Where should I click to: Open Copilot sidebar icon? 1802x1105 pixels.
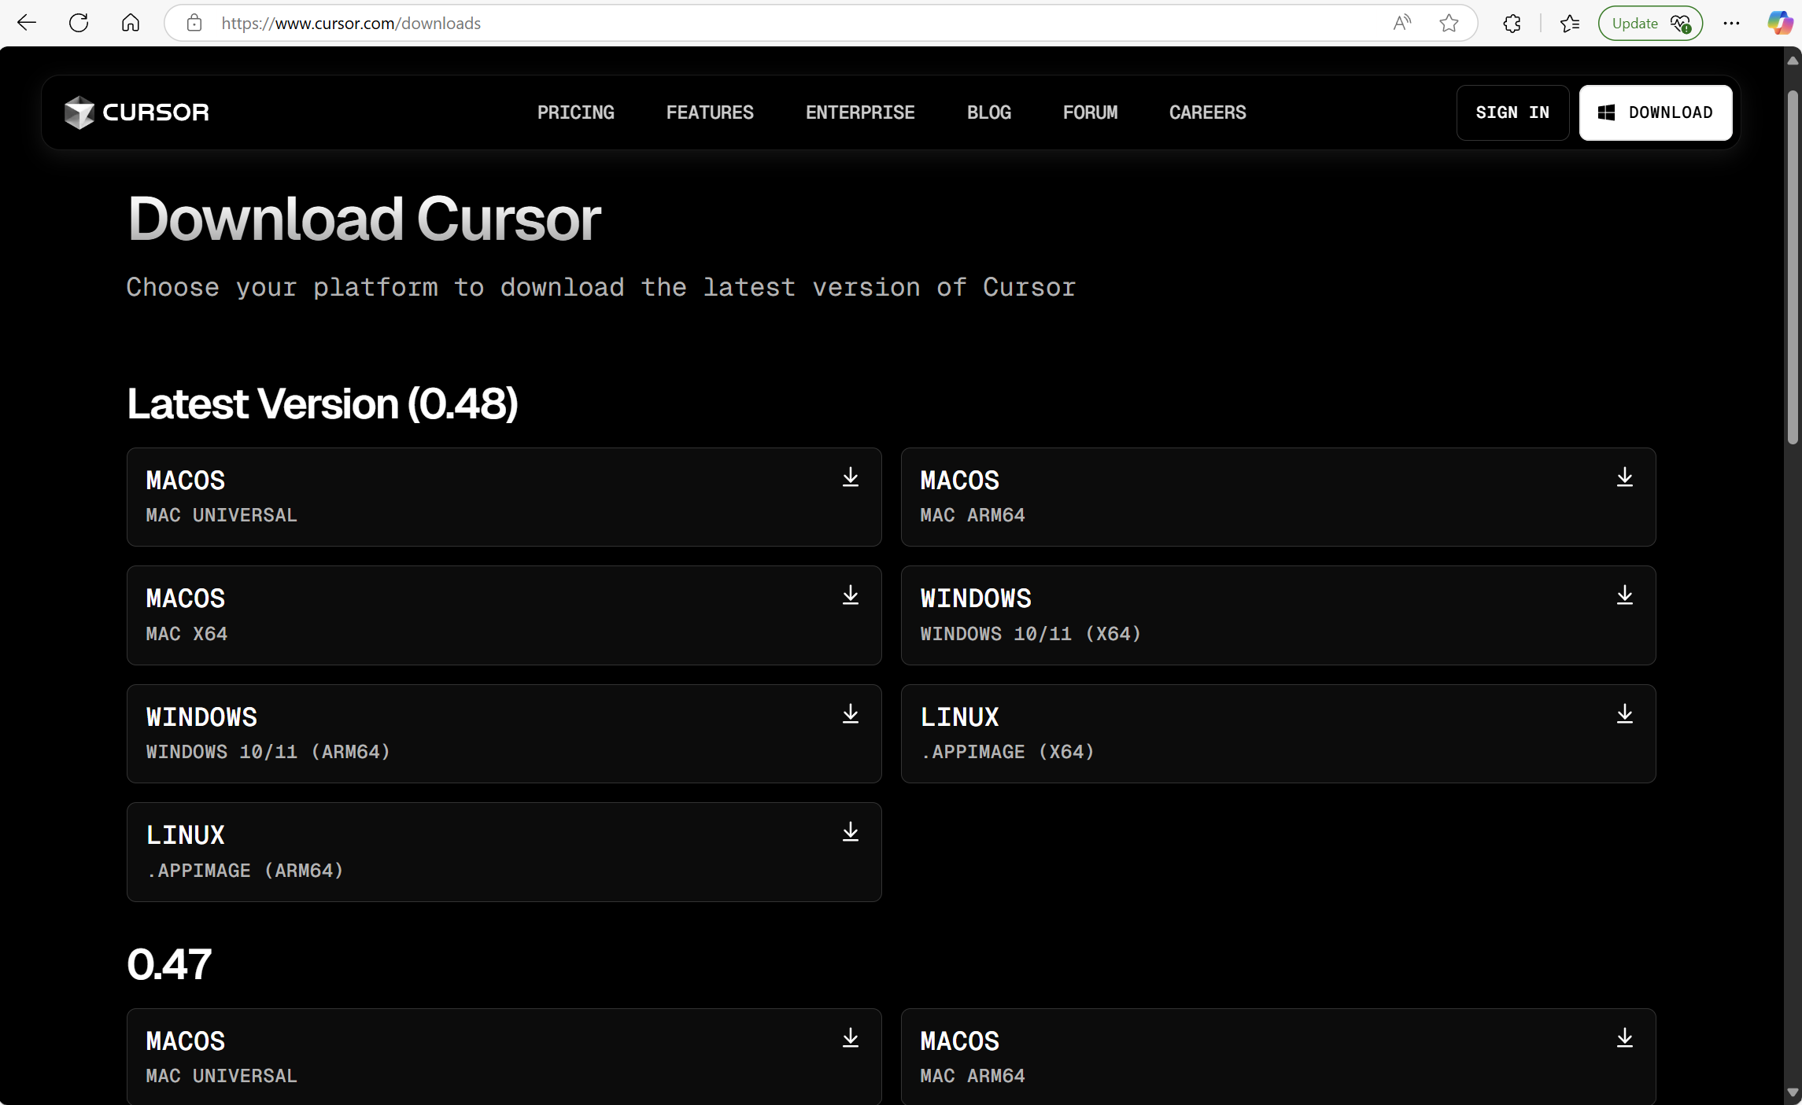point(1778,23)
